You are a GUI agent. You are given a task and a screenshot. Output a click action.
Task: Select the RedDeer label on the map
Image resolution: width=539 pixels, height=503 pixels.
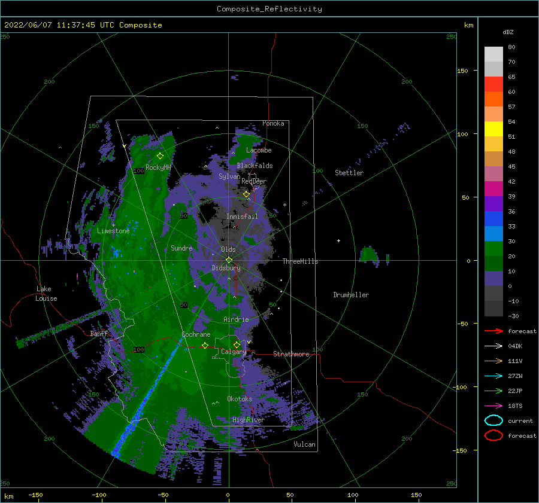click(x=254, y=181)
